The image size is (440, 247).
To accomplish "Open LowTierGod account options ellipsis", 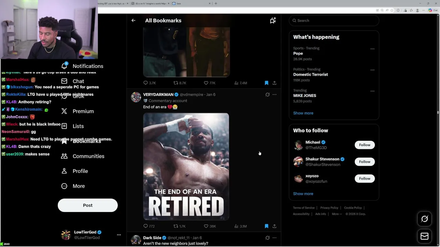I will pyautogui.click(x=119, y=235).
